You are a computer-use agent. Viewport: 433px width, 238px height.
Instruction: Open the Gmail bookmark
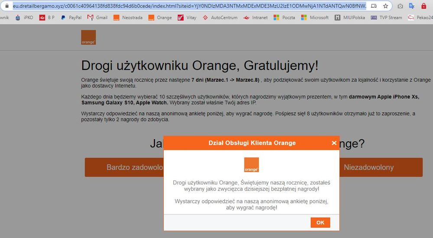(x=97, y=18)
